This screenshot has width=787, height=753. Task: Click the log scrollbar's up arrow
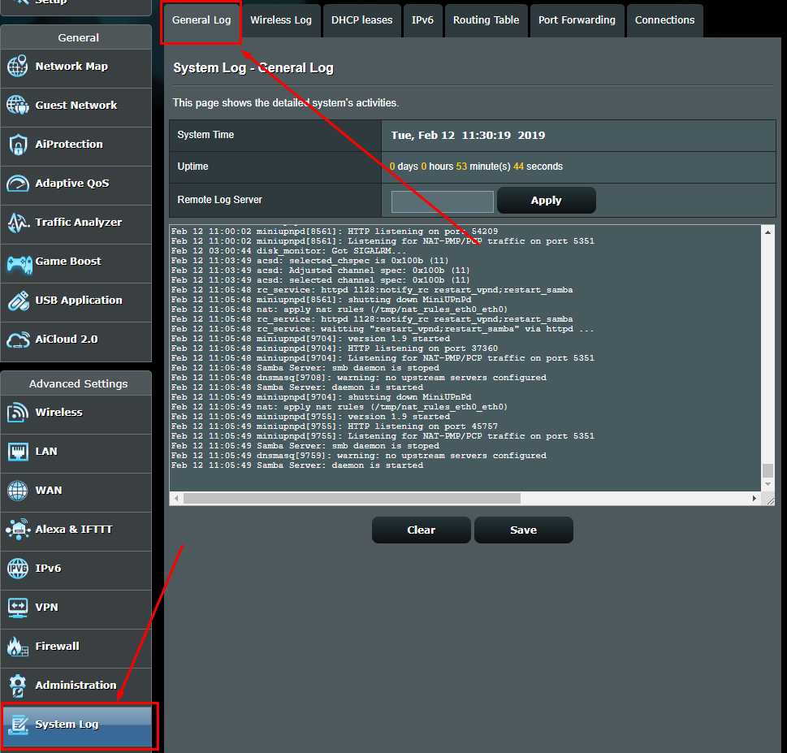[x=768, y=232]
